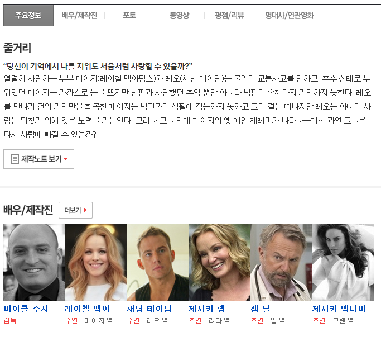Click 제시카 랭's photo thumbnail
Viewport: 381px width, 341px height.
[219, 262]
